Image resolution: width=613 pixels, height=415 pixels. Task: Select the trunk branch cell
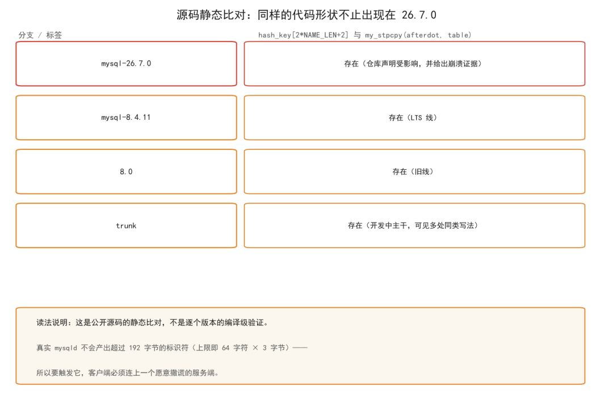[126, 226]
